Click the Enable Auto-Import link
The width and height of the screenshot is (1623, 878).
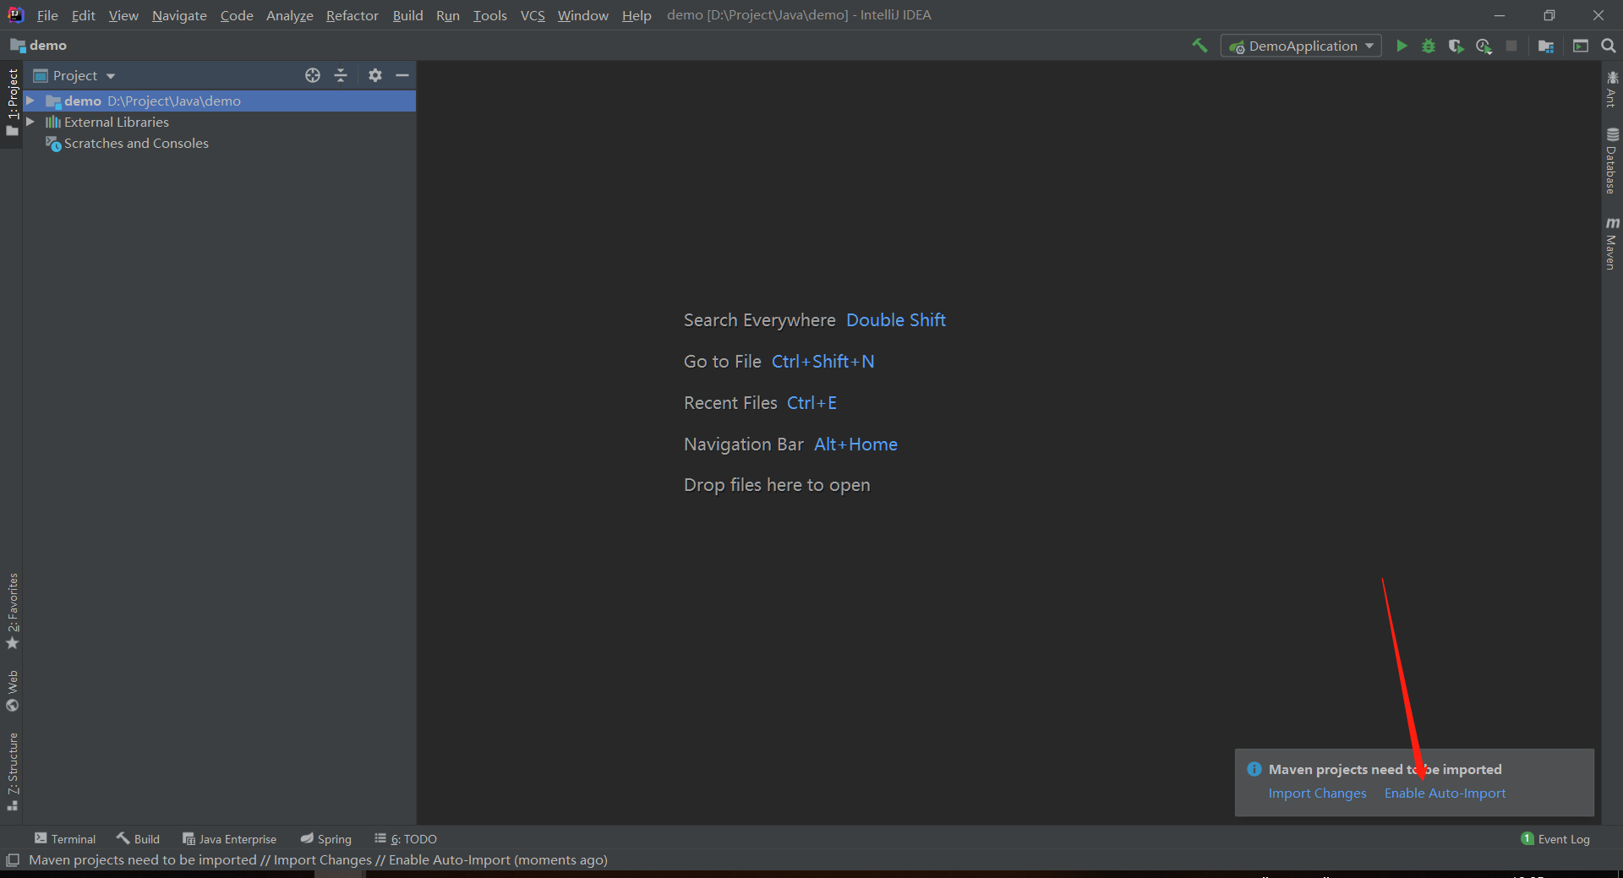point(1445,793)
